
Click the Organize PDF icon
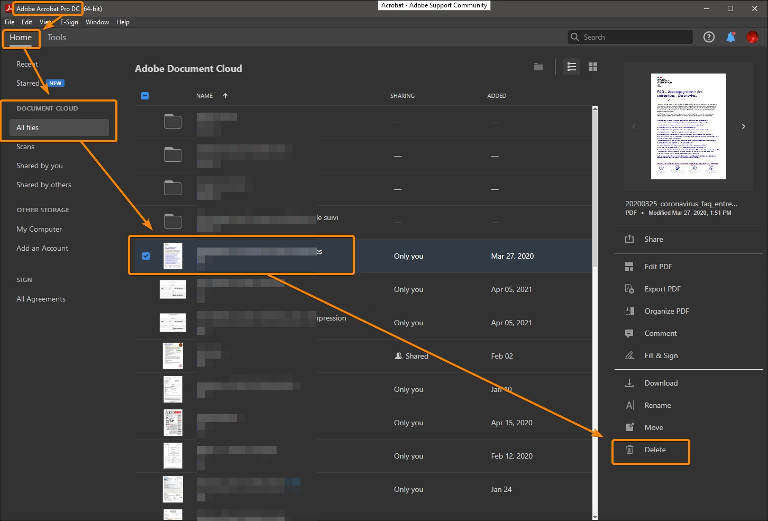coord(629,311)
